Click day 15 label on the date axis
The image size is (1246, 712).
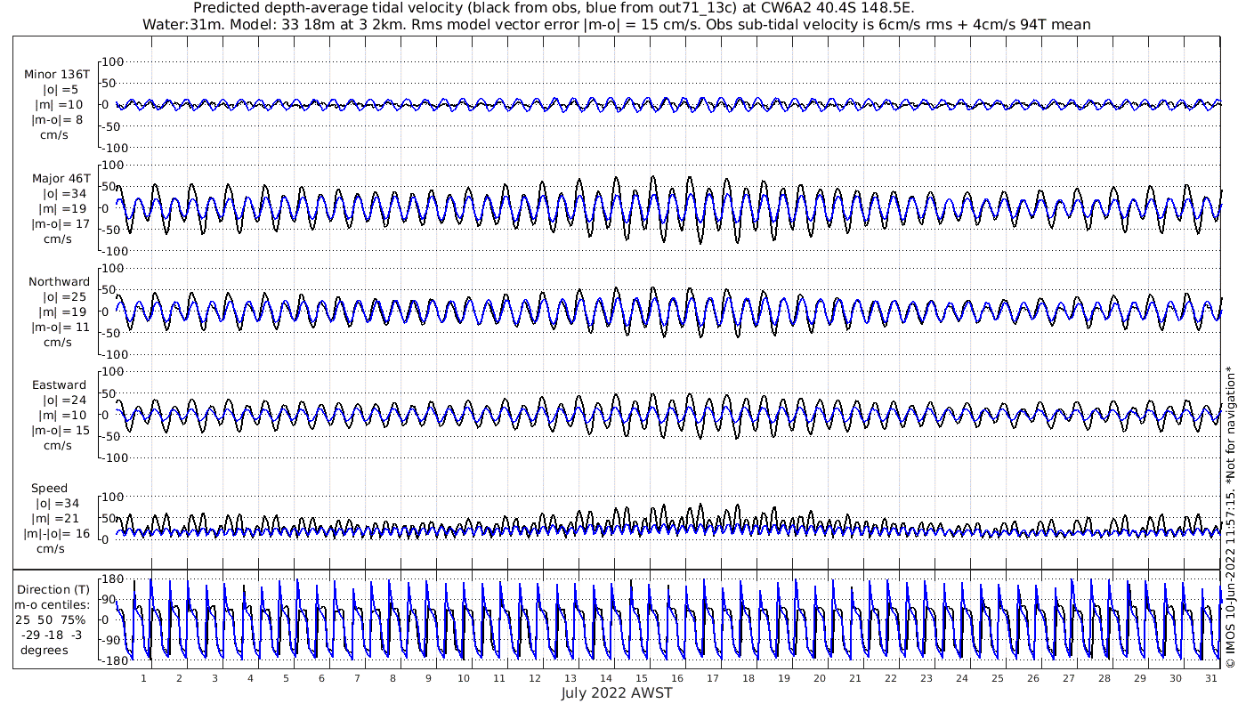pyautogui.click(x=641, y=677)
